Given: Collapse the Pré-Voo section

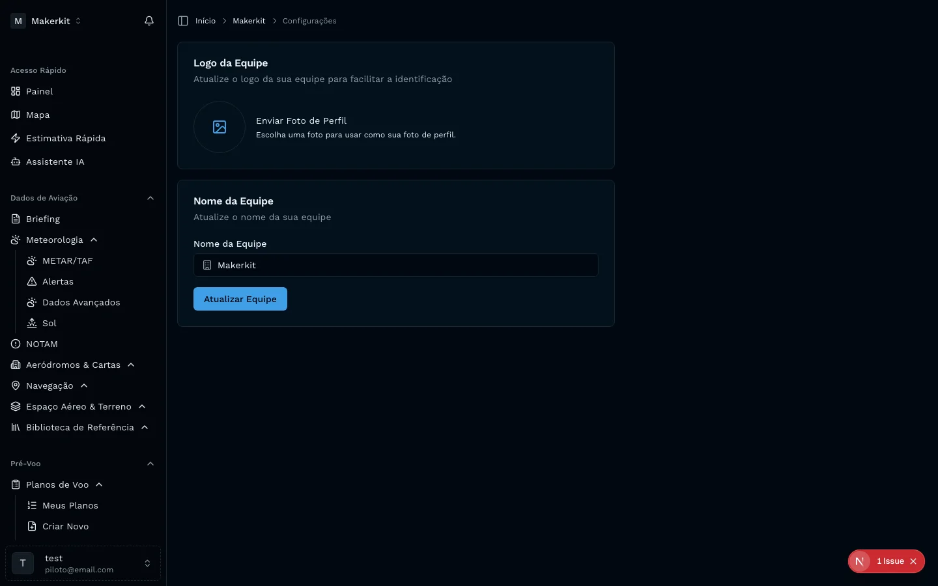Looking at the screenshot, I should [x=150, y=464].
